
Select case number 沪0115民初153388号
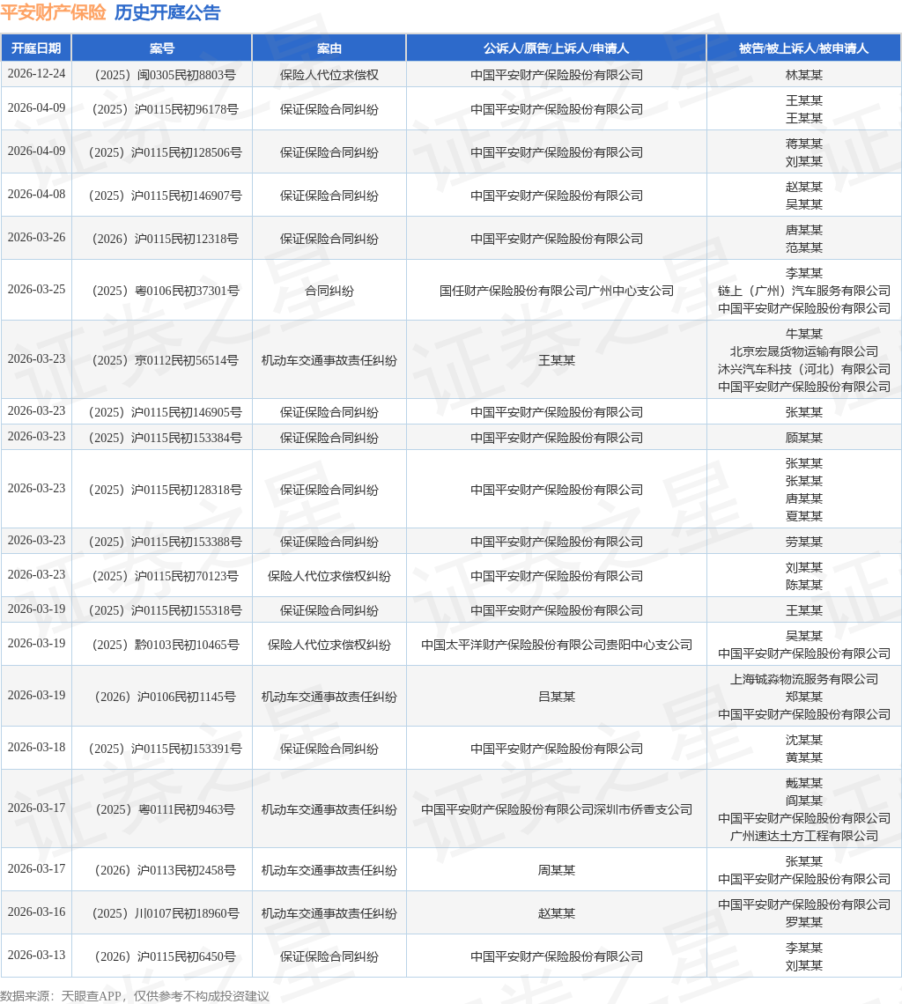(166, 542)
